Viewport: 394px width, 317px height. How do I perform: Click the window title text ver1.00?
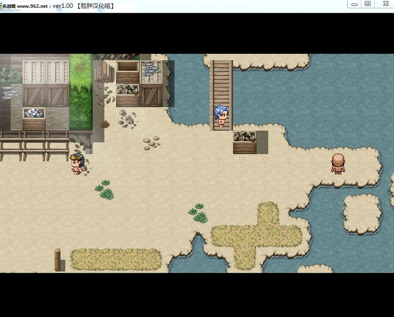(63, 5)
